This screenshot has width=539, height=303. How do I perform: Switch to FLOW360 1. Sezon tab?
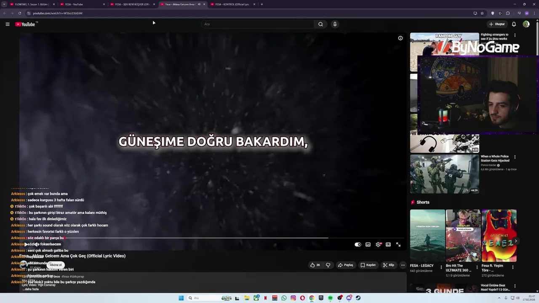[32, 4]
